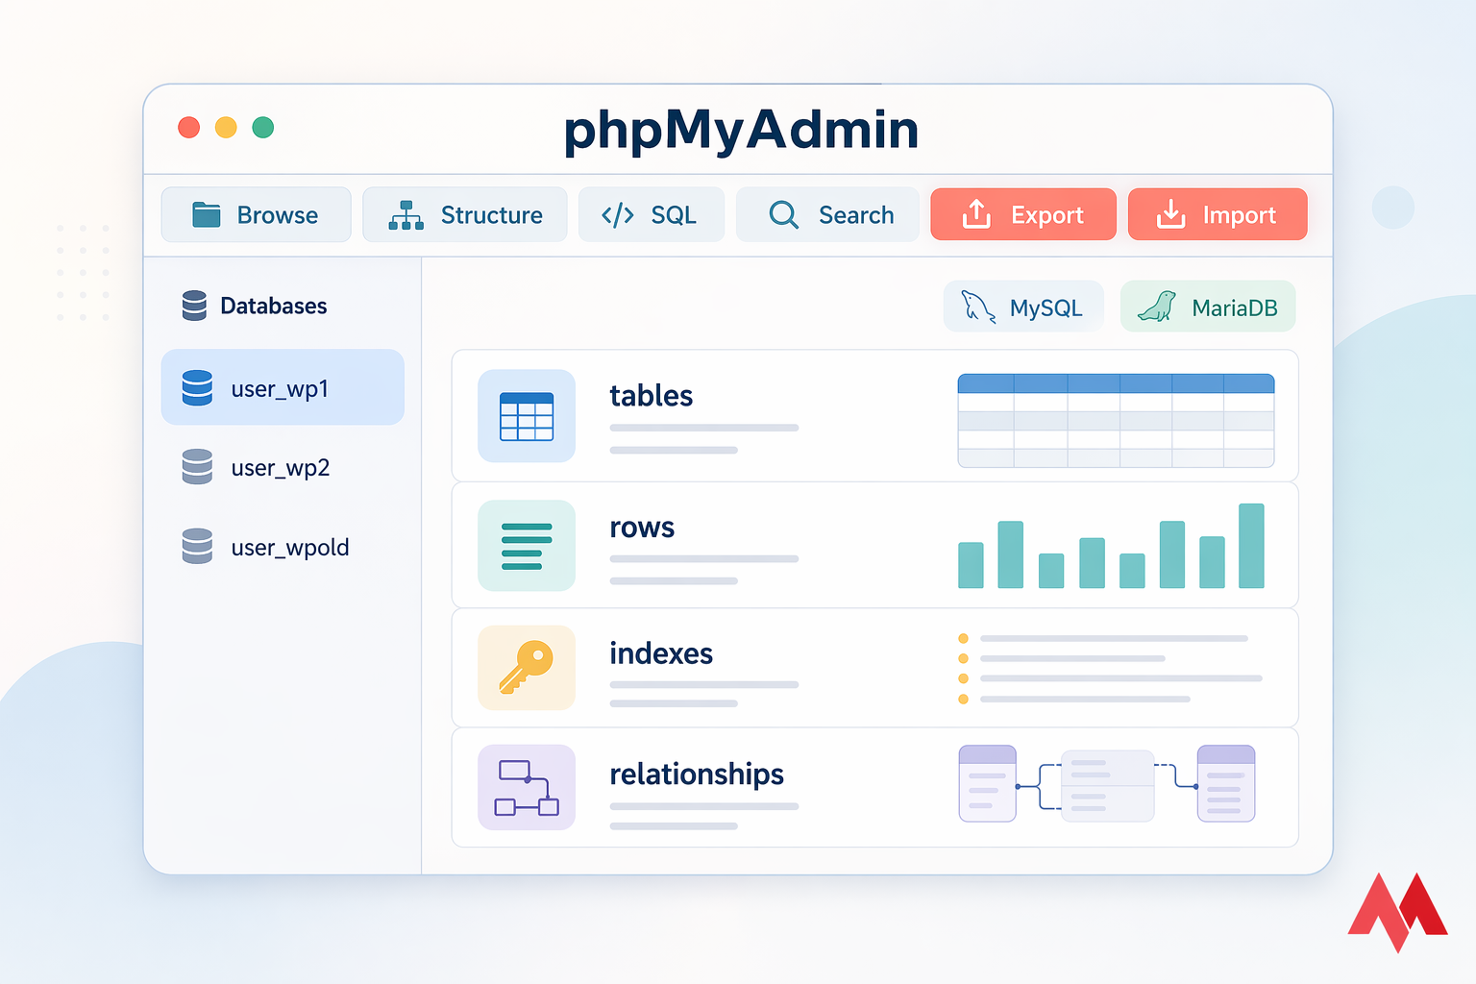
Task: Click the user_wp1 database icon
Action: [197, 388]
